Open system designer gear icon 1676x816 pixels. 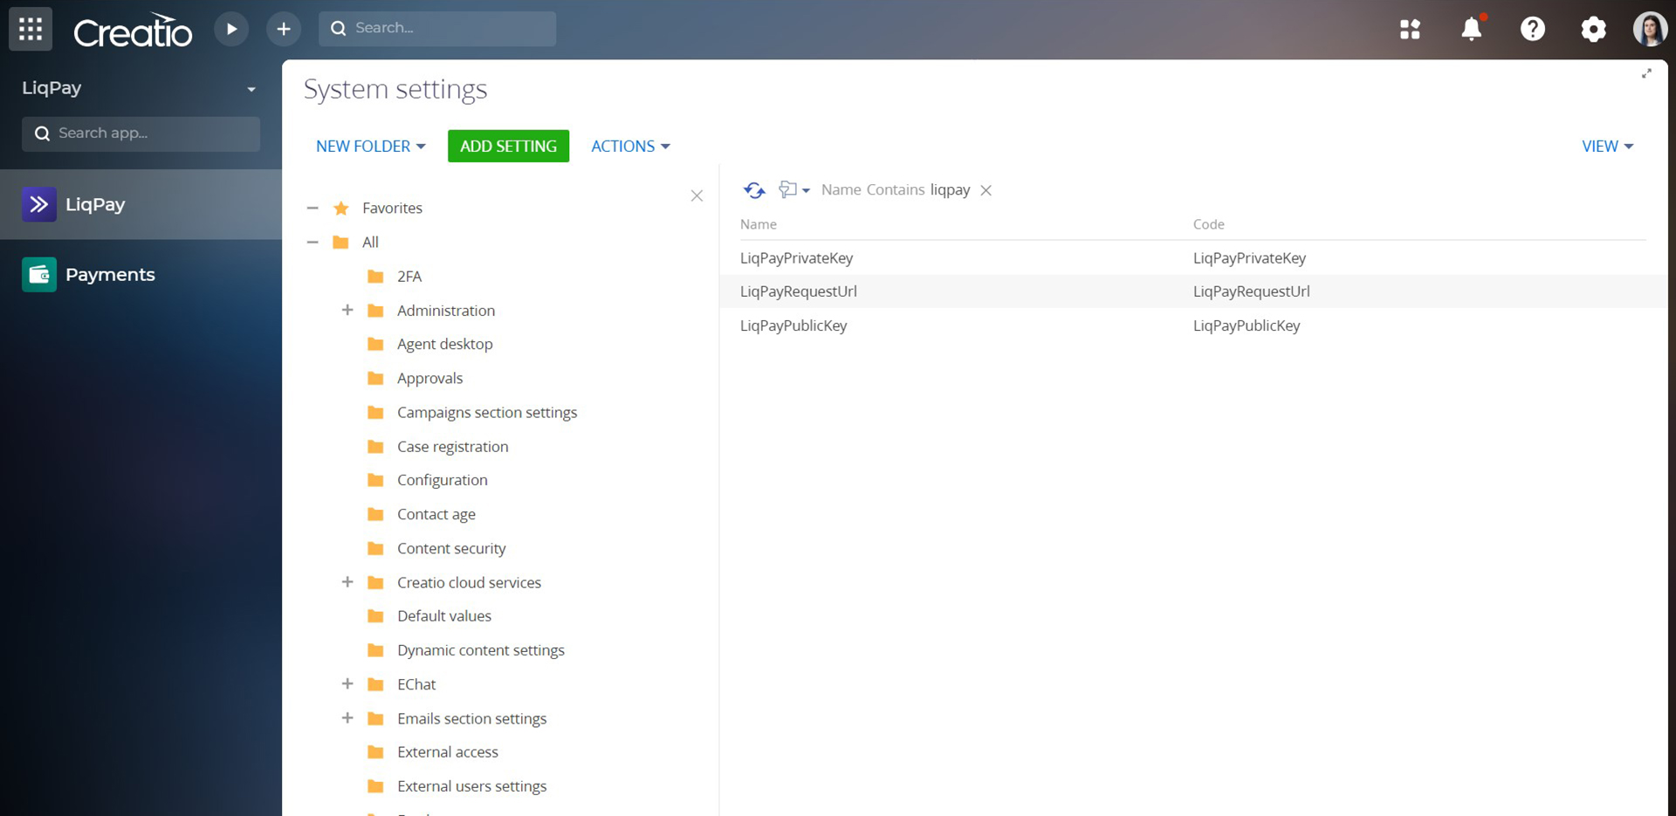pyautogui.click(x=1593, y=29)
